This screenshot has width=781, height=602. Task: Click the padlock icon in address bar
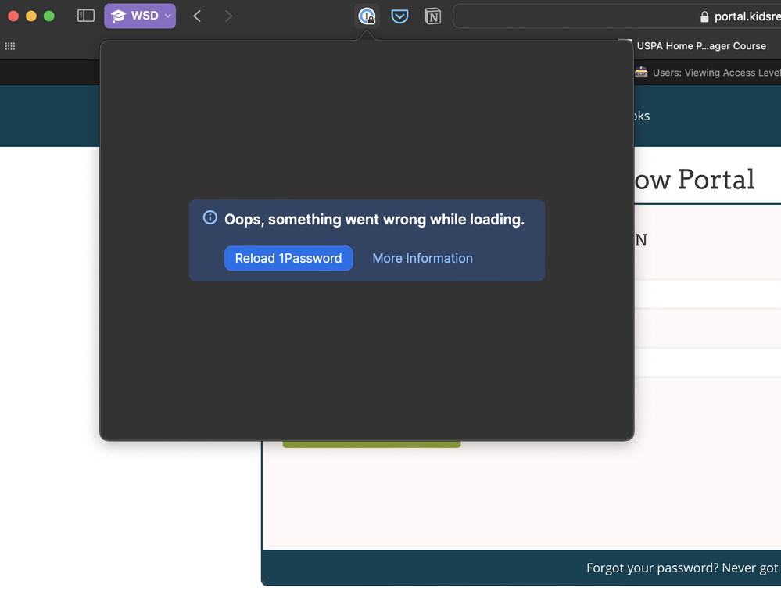click(x=704, y=16)
